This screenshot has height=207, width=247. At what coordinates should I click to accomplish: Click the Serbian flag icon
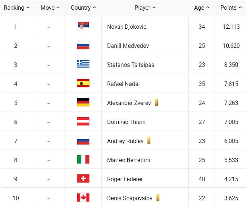pyautogui.click(x=83, y=26)
